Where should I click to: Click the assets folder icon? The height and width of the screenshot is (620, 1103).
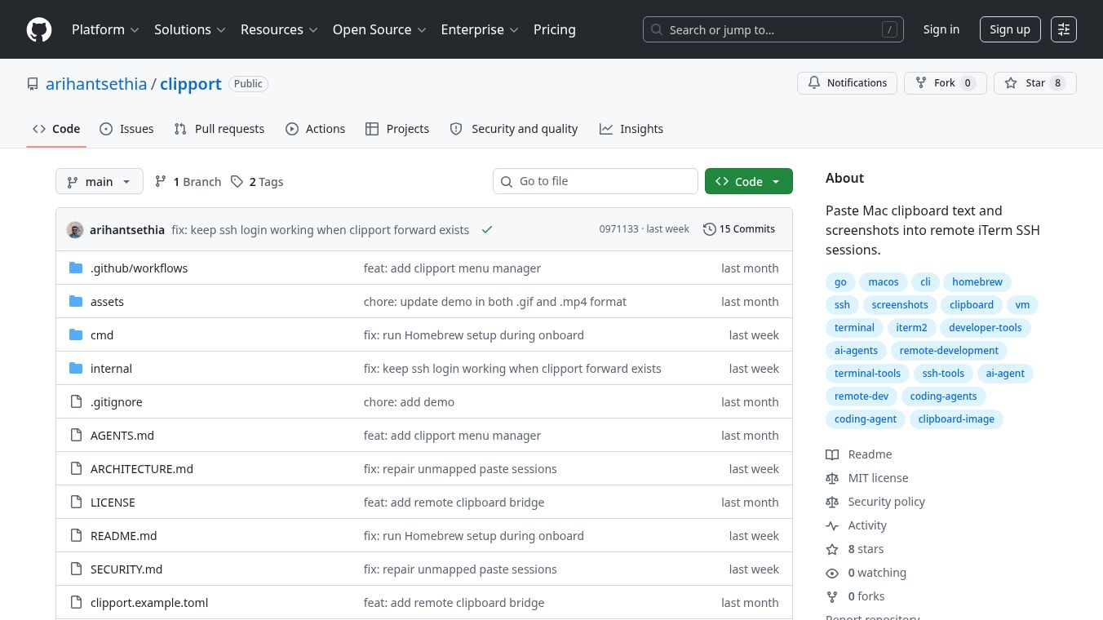76,301
